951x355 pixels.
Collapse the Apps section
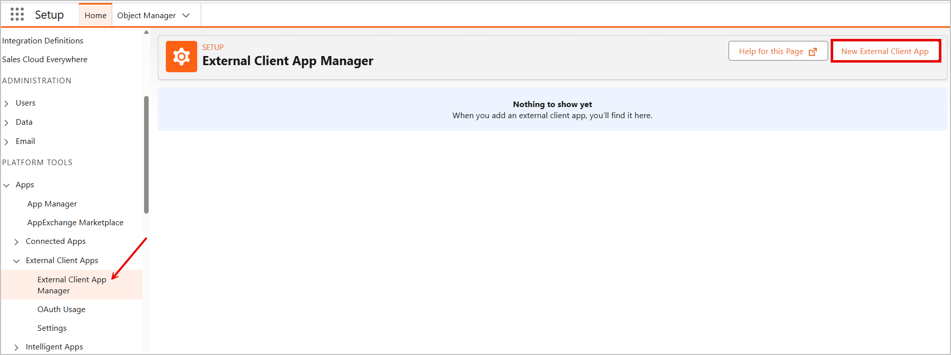pyautogui.click(x=7, y=185)
